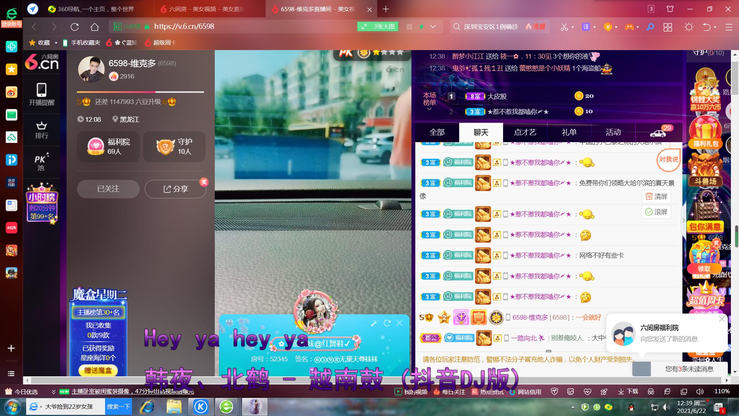Open the game controller icon in toolbar

(x=629, y=27)
